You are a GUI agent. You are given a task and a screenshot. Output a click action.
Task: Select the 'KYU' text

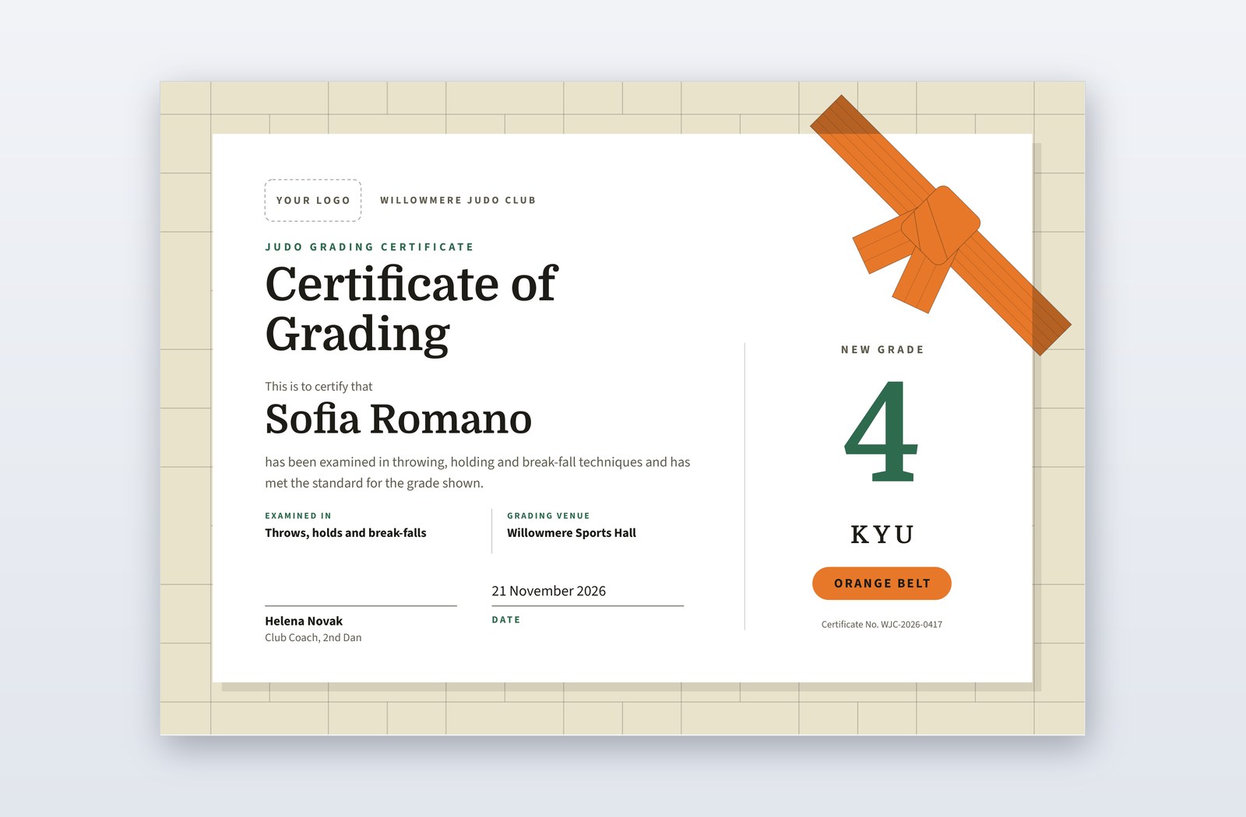(882, 535)
